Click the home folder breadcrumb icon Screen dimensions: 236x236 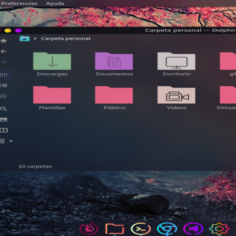pyautogui.click(x=25, y=38)
